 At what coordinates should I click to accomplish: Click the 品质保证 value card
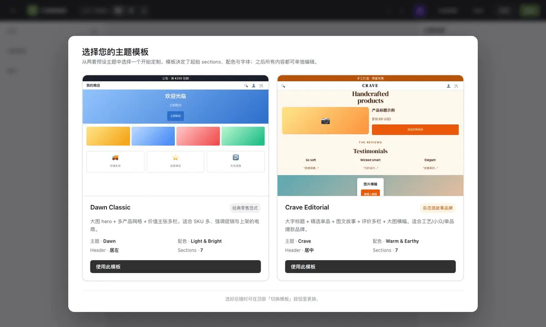[176, 162]
